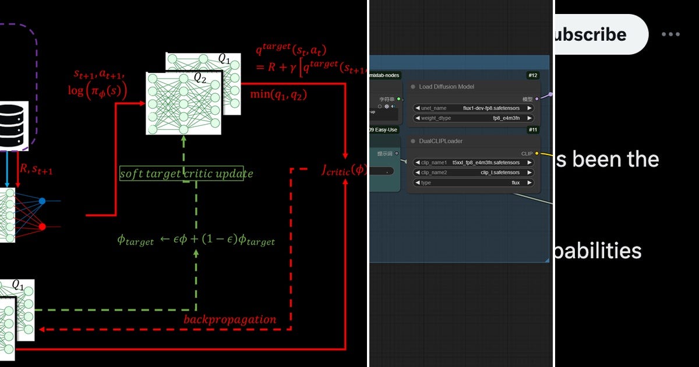Viewport: 699px width, 367px height.
Task: Click the left arrow stepper on clip_name2
Action: pyautogui.click(x=417, y=172)
